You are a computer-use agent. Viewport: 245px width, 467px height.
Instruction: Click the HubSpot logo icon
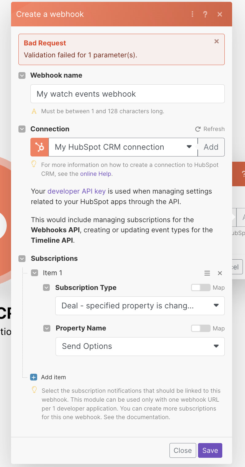point(40,147)
